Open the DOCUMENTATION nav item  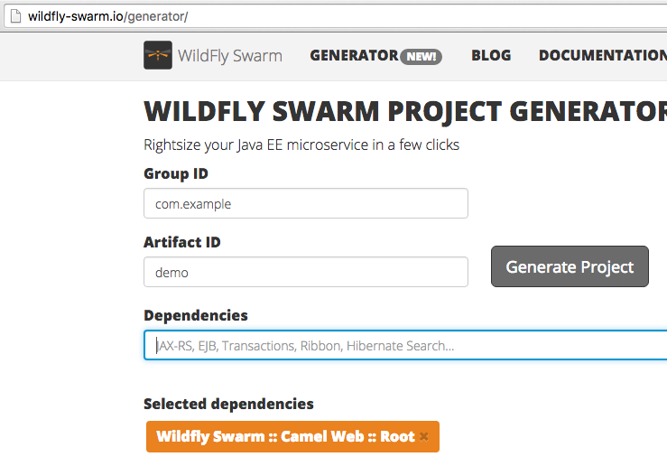(603, 55)
